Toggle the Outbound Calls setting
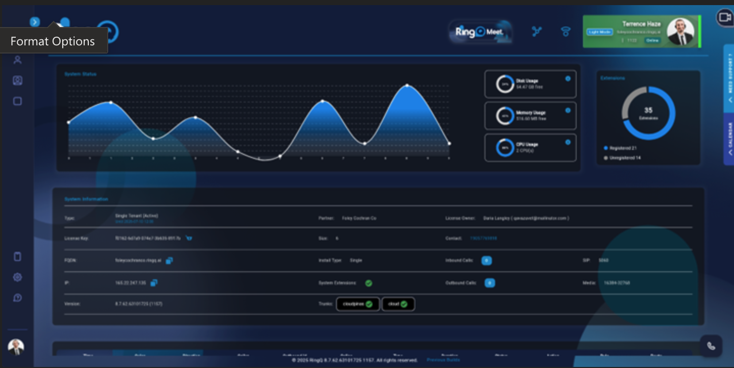734x368 pixels. tap(490, 283)
